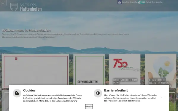Open the hamburger navigation menu
The image size is (178, 111).
tap(3, 3)
